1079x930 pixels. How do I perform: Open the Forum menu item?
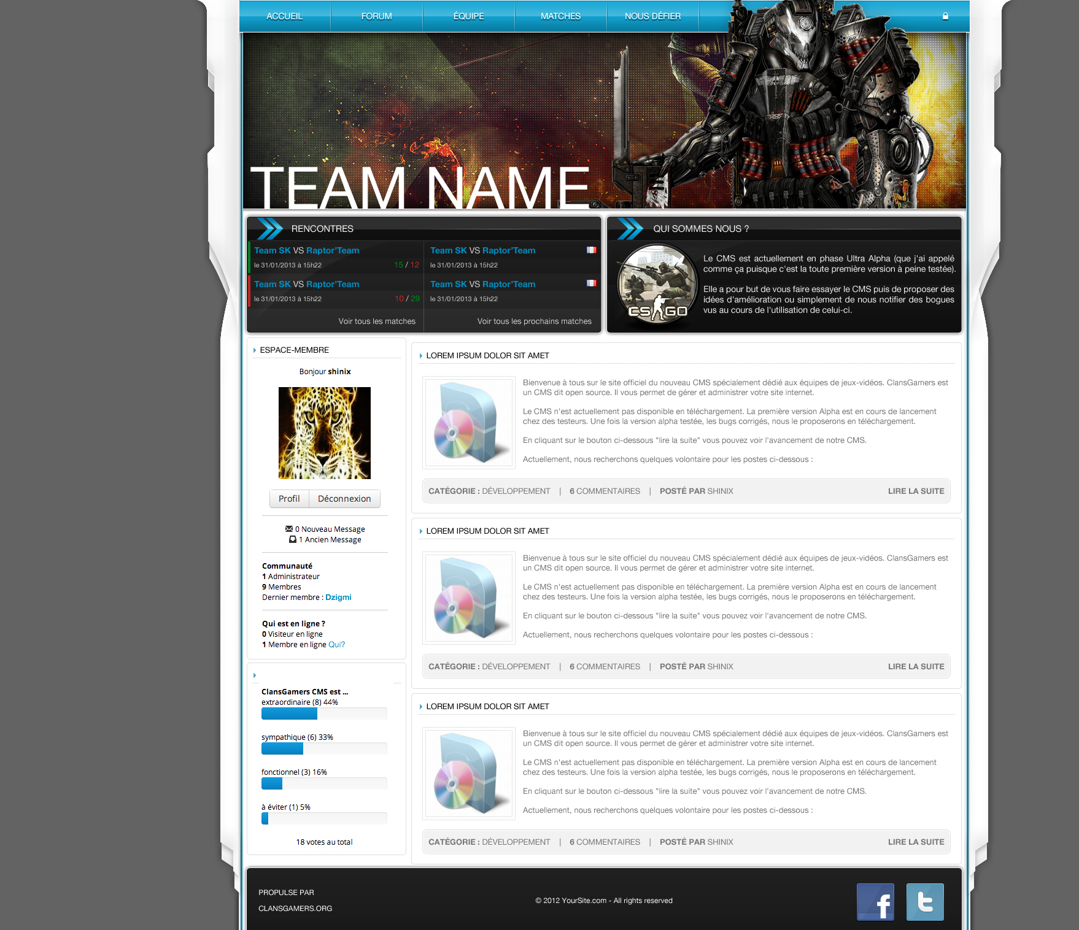pyautogui.click(x=377, y=16)
